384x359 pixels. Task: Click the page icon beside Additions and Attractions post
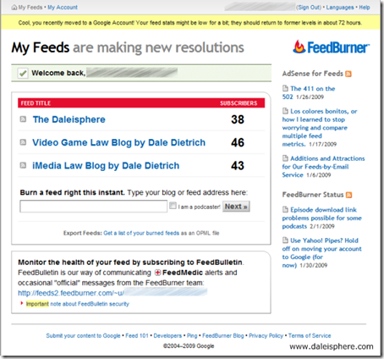285,157
